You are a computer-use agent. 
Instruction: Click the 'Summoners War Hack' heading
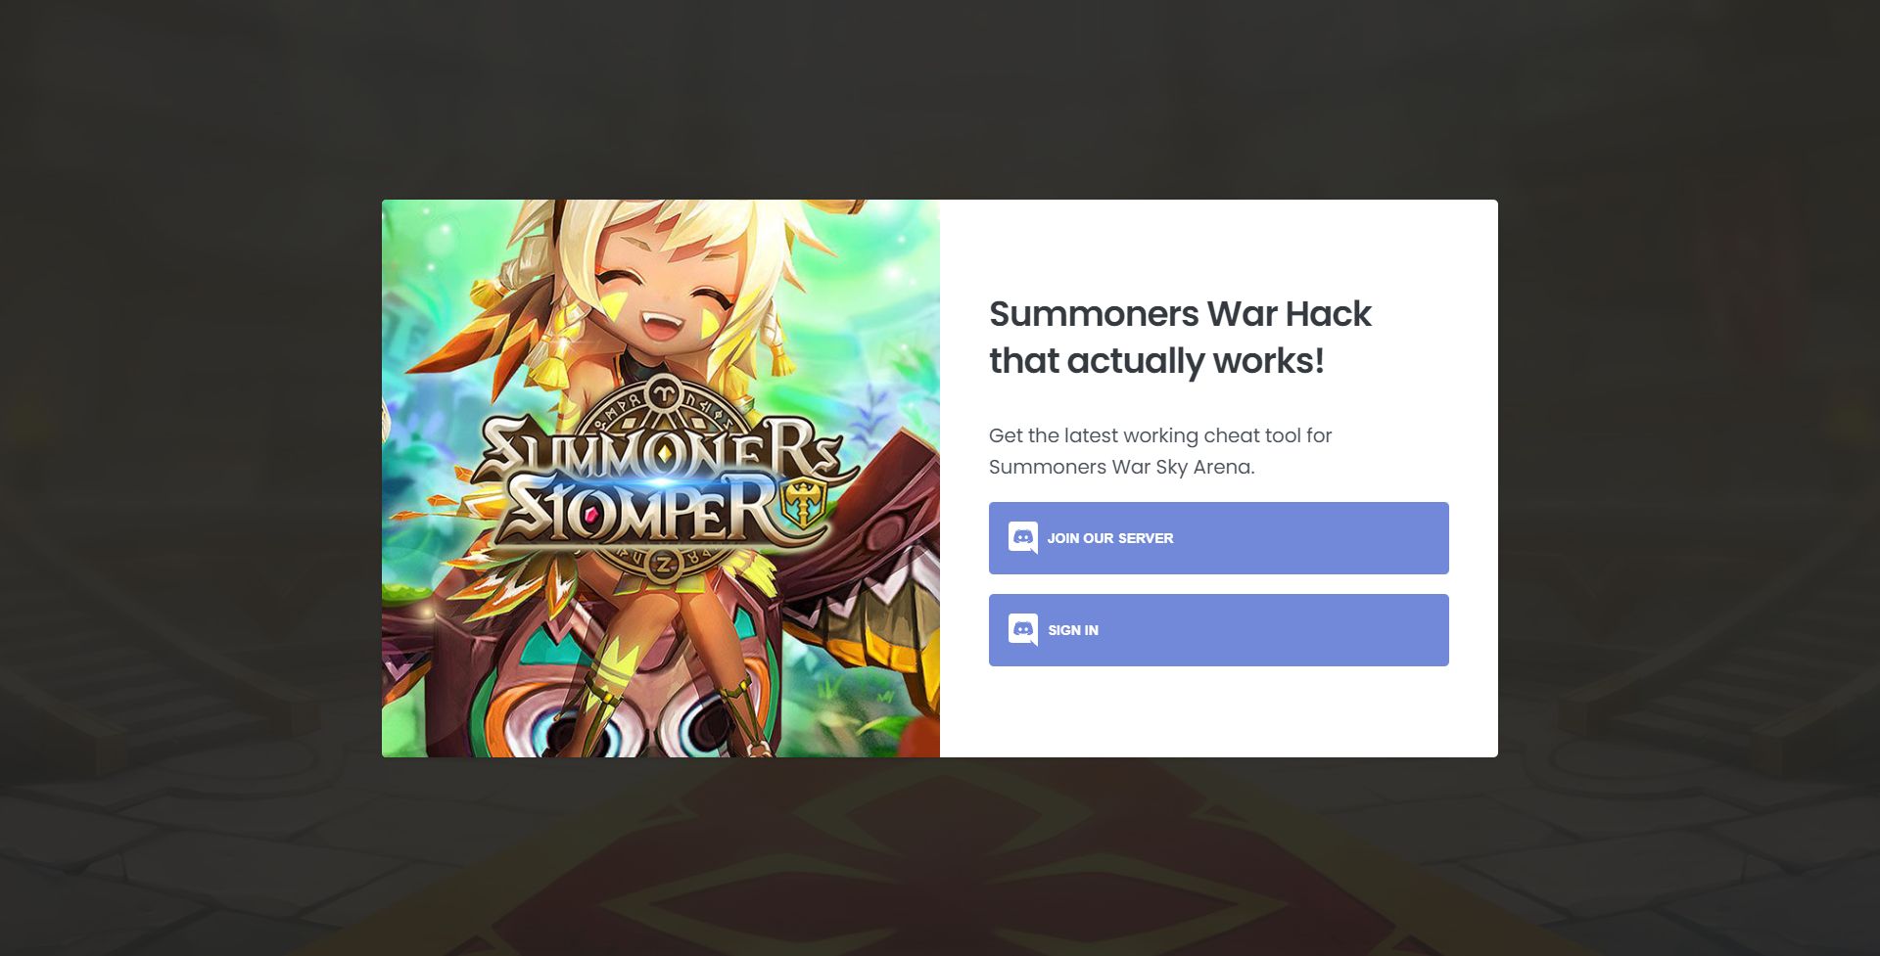pos(1180,313)
